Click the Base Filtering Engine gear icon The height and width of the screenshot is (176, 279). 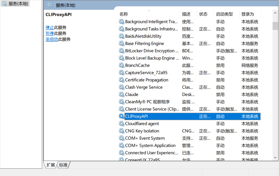(x=121, y=44)
